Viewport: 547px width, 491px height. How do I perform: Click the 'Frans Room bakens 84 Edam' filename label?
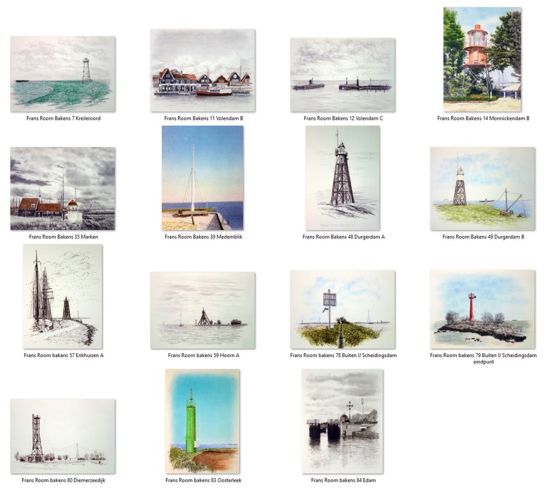click(x=343, y=480)
